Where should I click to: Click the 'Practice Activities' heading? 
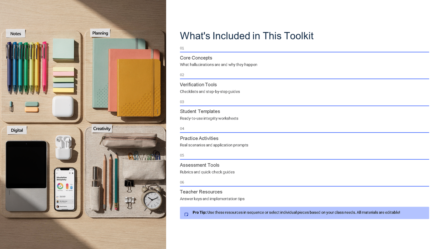click(199, 138)
